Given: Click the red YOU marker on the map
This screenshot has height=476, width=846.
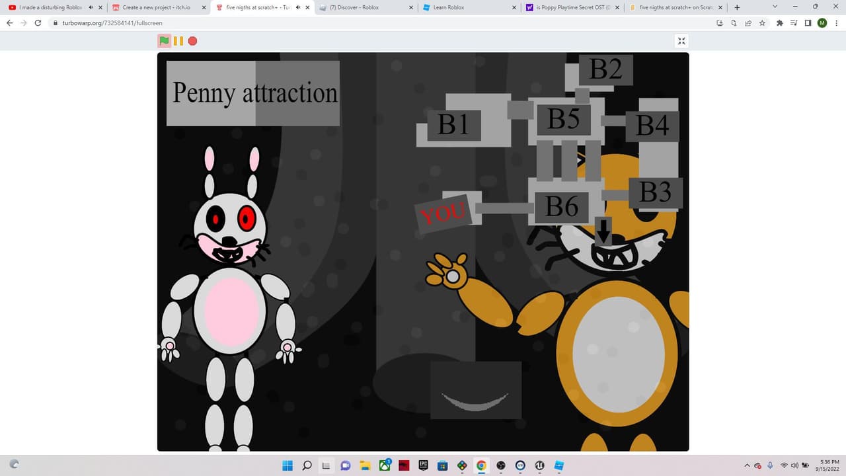Looking at the screenshot, I should click(x=444, y=213).
